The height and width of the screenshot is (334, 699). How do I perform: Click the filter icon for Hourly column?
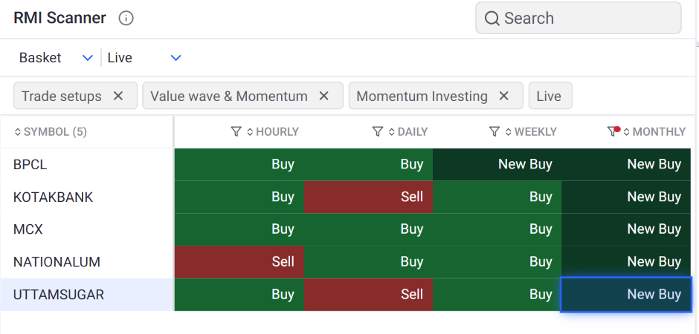coord(236,132)
